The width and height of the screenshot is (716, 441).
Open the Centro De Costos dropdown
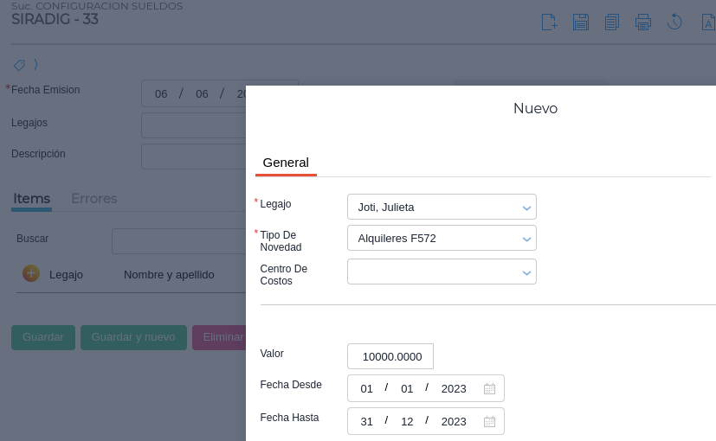pos(526,272)
